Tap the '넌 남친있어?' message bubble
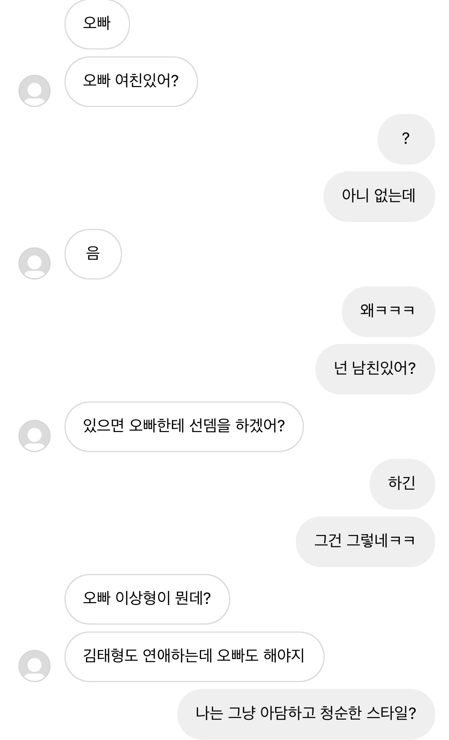Viewport: 449px width, 740px height. point(375,369)
